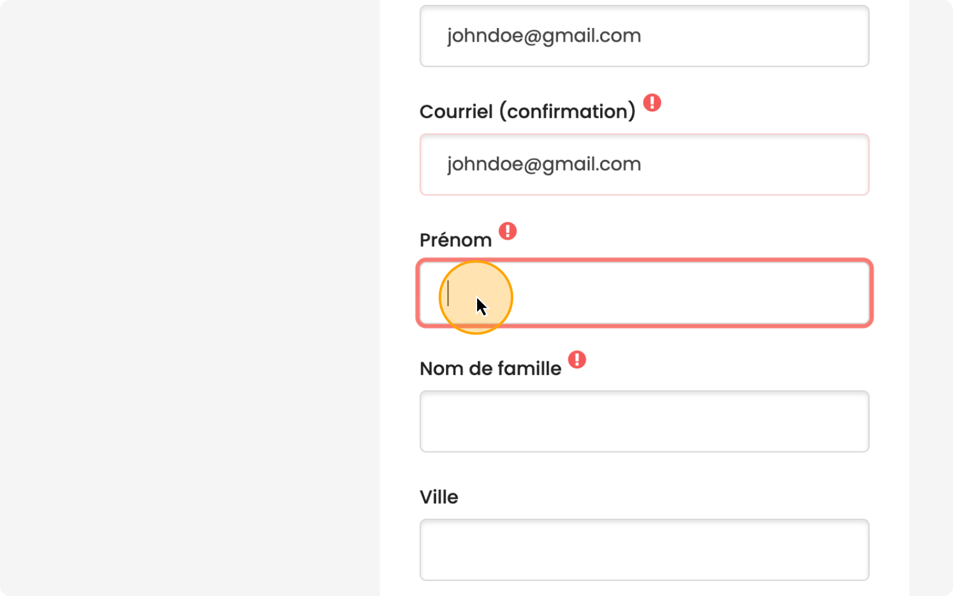Click the "Nom de famille" label text

pos(490,368)
